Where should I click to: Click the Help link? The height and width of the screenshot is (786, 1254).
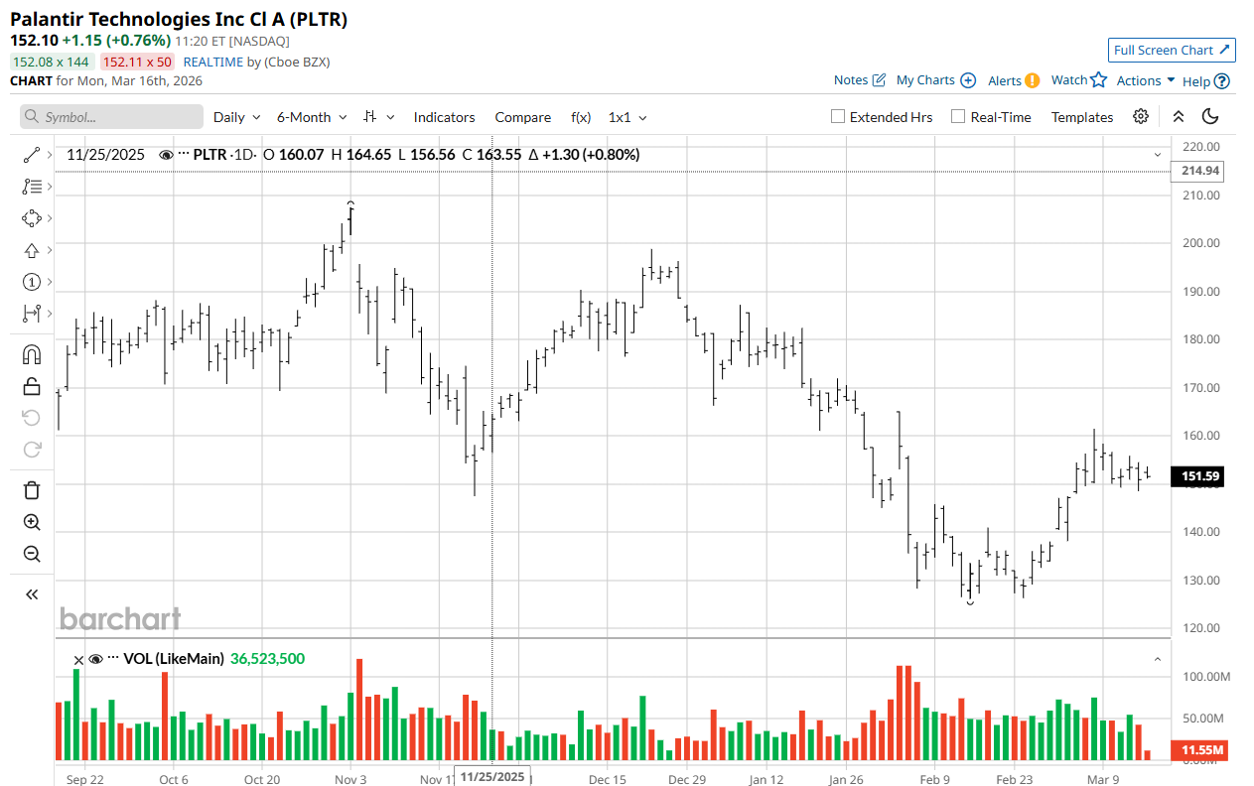click(x=1196, y=81)
